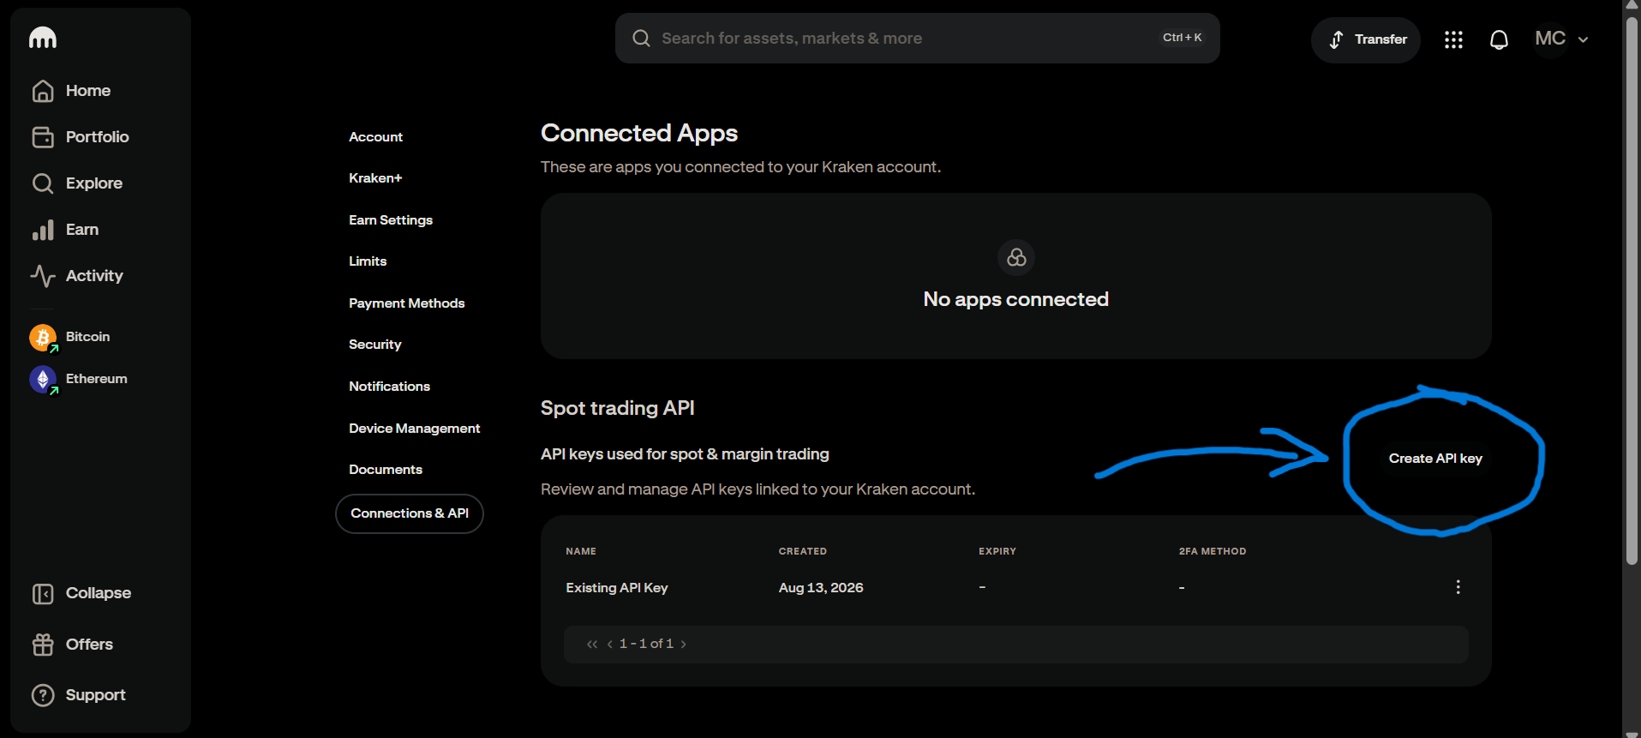Open the apps grid menu
The height and width of the screenshot is (738, 1641).
pyautogui.click(x=1453, y=39)
